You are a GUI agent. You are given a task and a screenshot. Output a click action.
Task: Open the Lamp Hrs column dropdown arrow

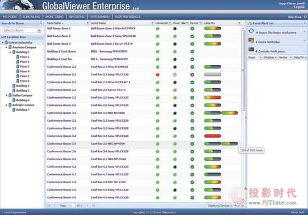(x=239, y=23)
